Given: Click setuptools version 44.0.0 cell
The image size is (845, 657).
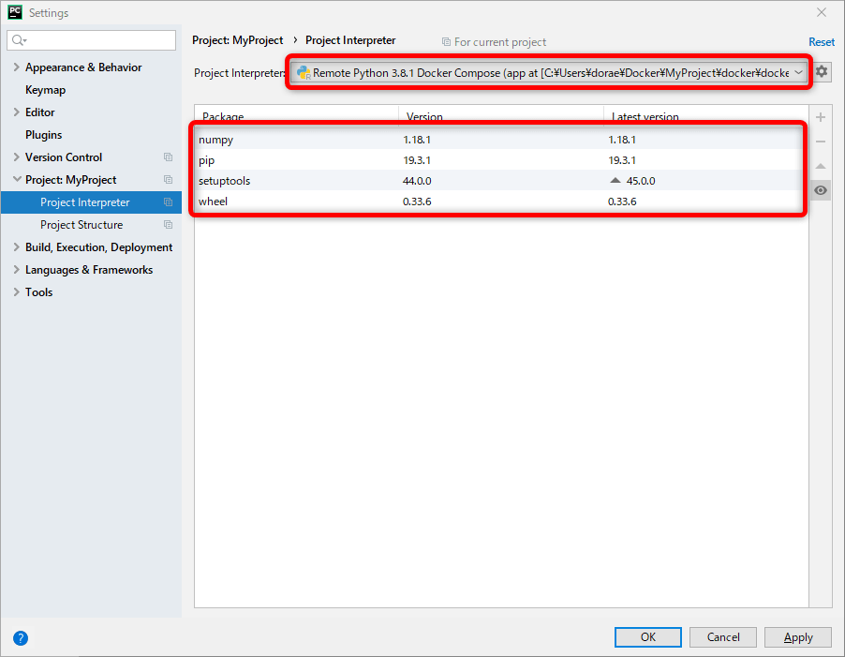Looking at the screenshot, I should pyautogui.click(x=417, y=181).
